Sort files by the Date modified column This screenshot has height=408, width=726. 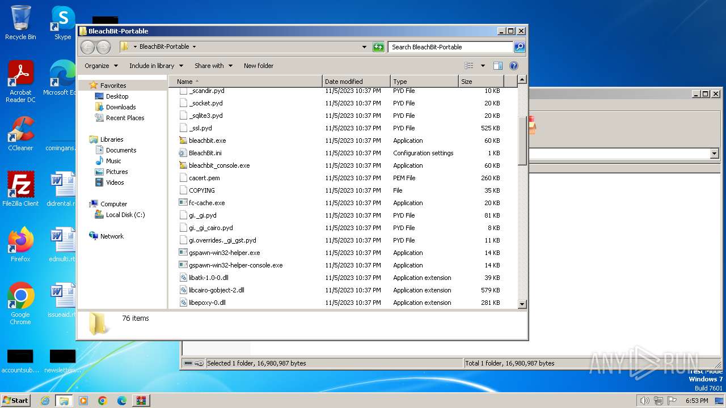(x=356, y=82)
